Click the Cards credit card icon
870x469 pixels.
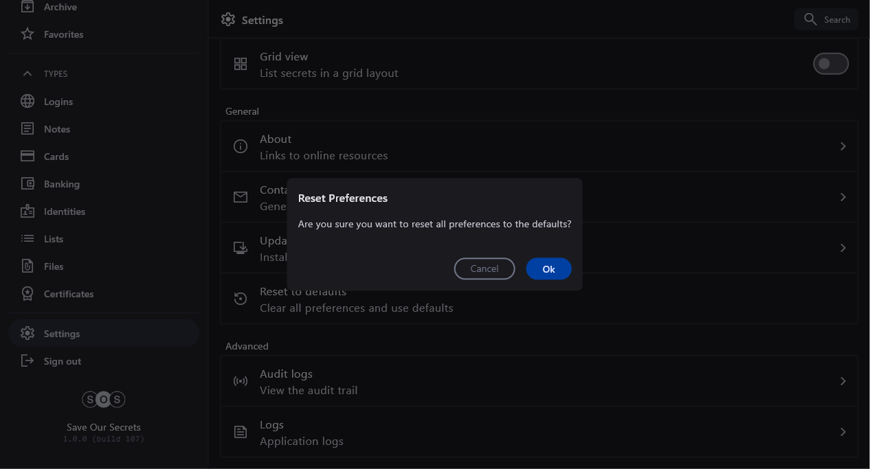(x=27, y=157)
